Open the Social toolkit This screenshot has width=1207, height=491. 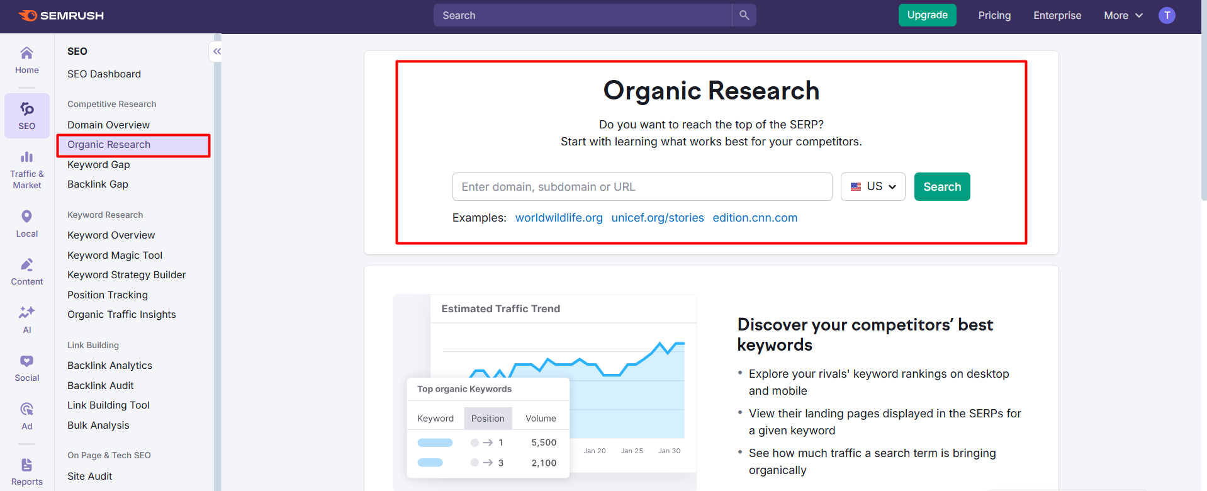pos(27,368)
